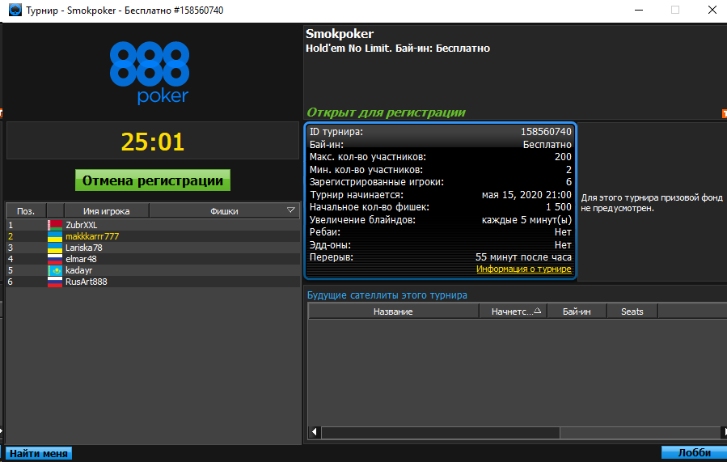Click the horizontal scrollbar thumb in satellites list
This screenshot has height=462, width=727.
[441, 432]
